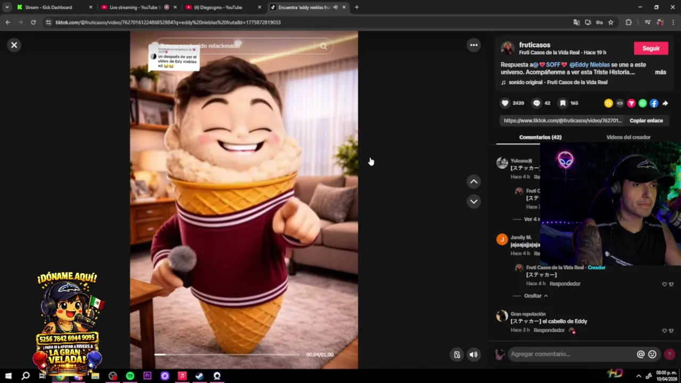Get embed code via embed icon

[620, 103]
